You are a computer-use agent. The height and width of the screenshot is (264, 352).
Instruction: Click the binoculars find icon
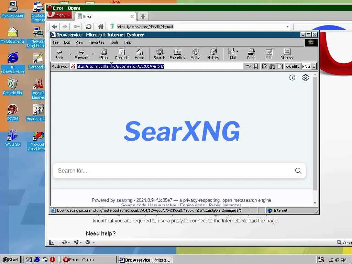coord(272,66)
